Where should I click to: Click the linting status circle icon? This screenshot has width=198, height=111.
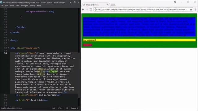67,108
